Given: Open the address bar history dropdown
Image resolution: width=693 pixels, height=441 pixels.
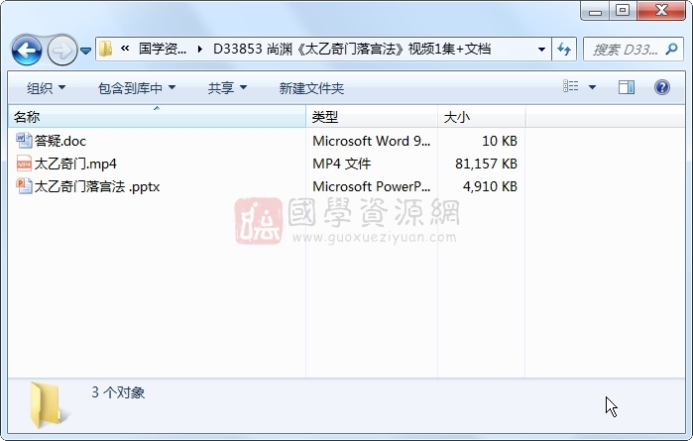Looking at the screenshot, I should click(541, 49).
